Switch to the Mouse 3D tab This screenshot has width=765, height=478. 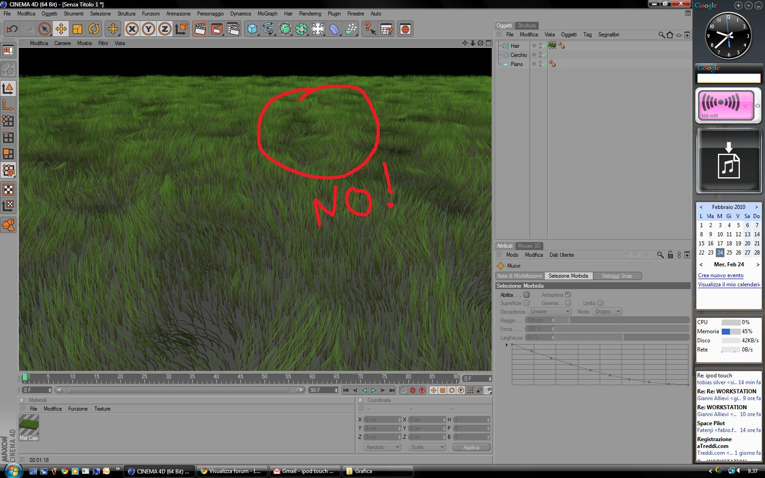(529, 246)
